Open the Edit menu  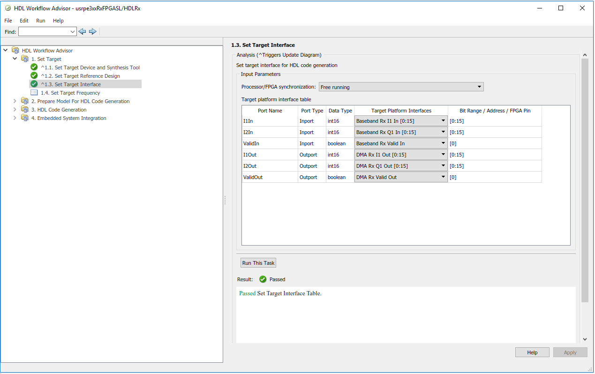coord(24,21)
